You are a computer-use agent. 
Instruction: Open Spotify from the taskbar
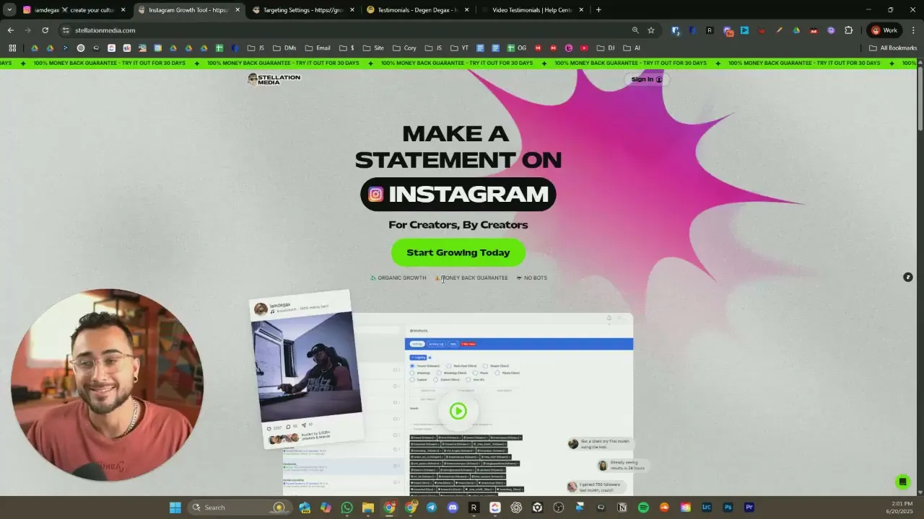(x=643, y=507)
